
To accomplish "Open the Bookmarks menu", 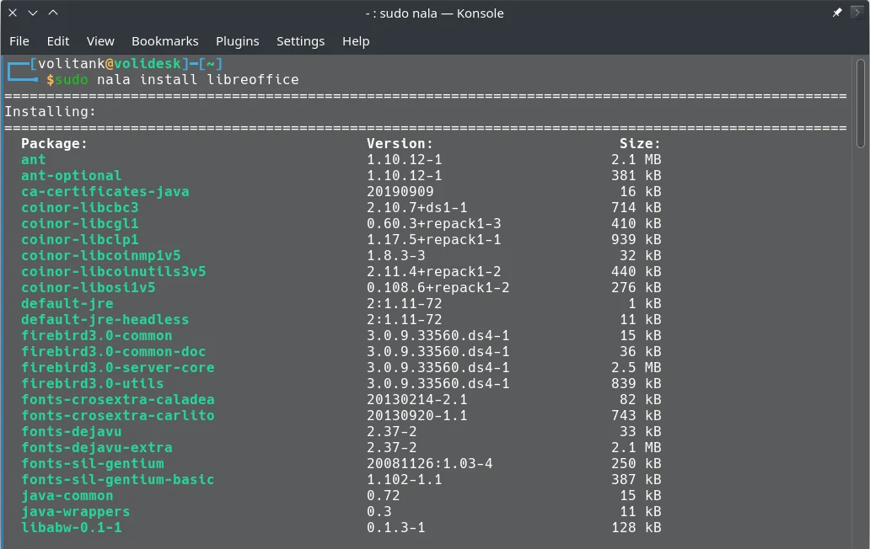I will (x=164, y=41).
